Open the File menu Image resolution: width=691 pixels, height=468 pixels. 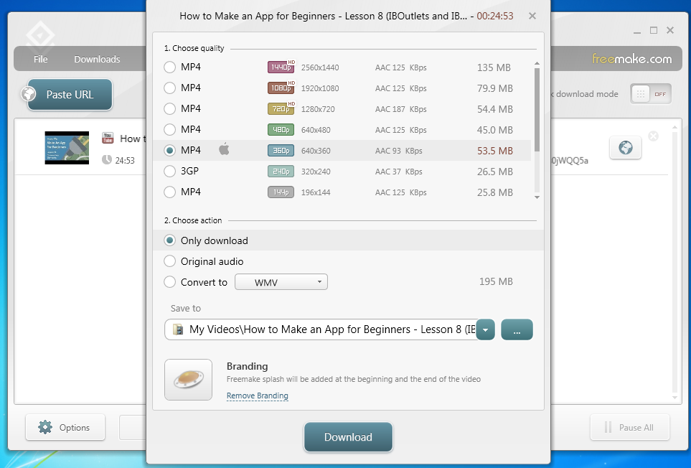pyautogui.click(x=41, y=59)
